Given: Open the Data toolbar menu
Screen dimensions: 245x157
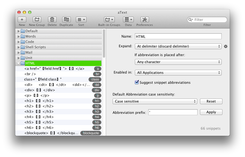Looking at the screenshot, I should point(128,20).
